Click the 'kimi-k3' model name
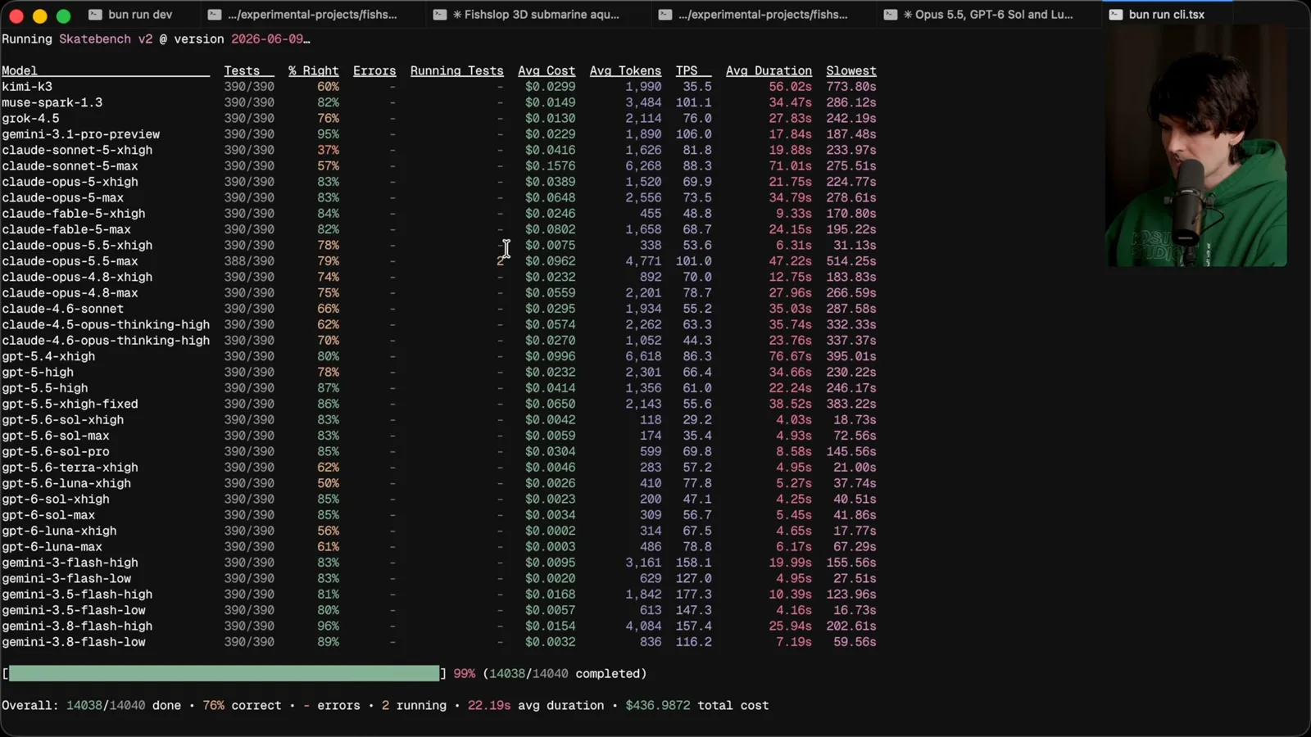Viewport: 1311px width, 737px height. (27, 87)
